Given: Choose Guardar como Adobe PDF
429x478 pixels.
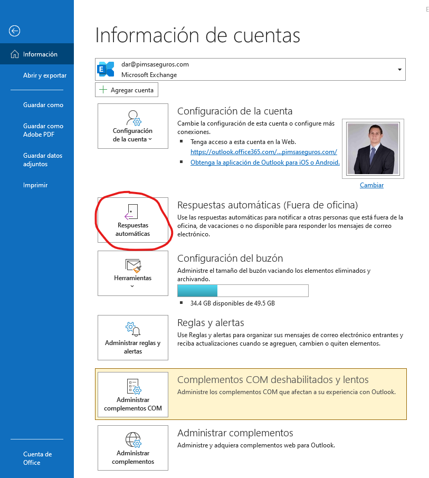Looking at the screenshot, I should 43,130.
